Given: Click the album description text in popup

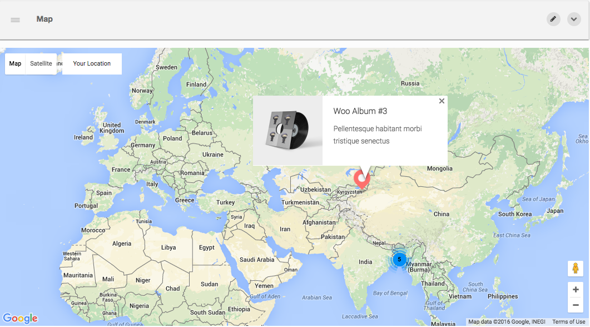Looking at the screenshot, I should point(377,135).
